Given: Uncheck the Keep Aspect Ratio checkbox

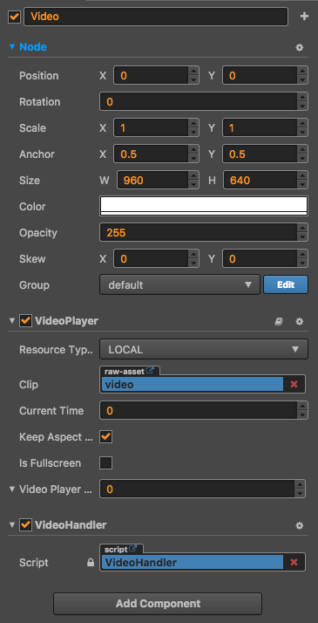Looking at the screenshot, I should point(106,437).
